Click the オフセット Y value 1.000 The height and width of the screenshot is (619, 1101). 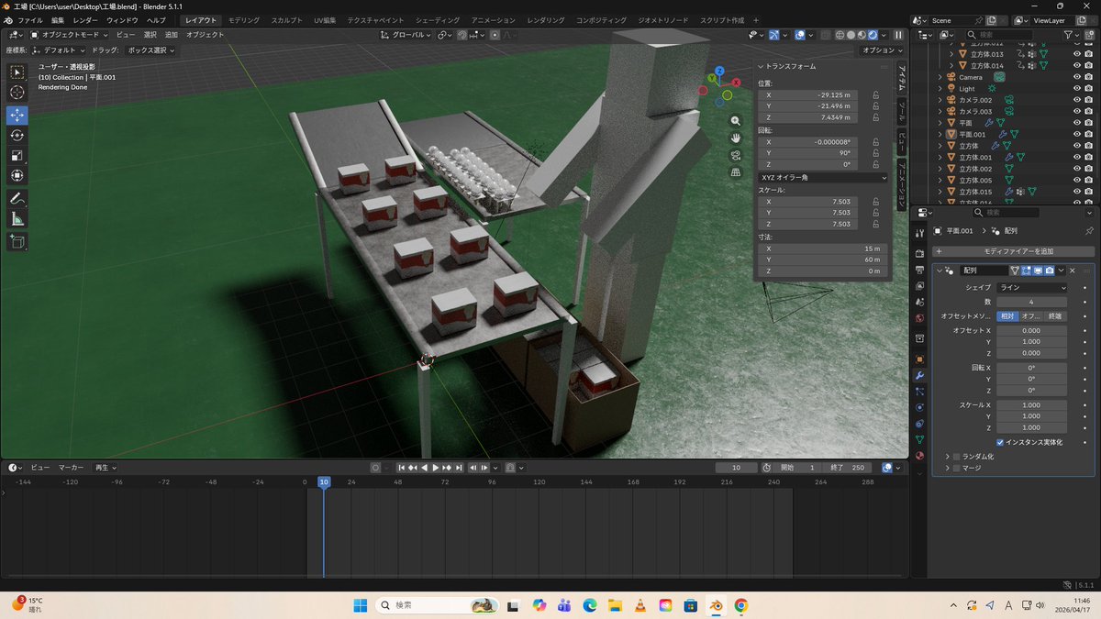tap(1032, 341)
